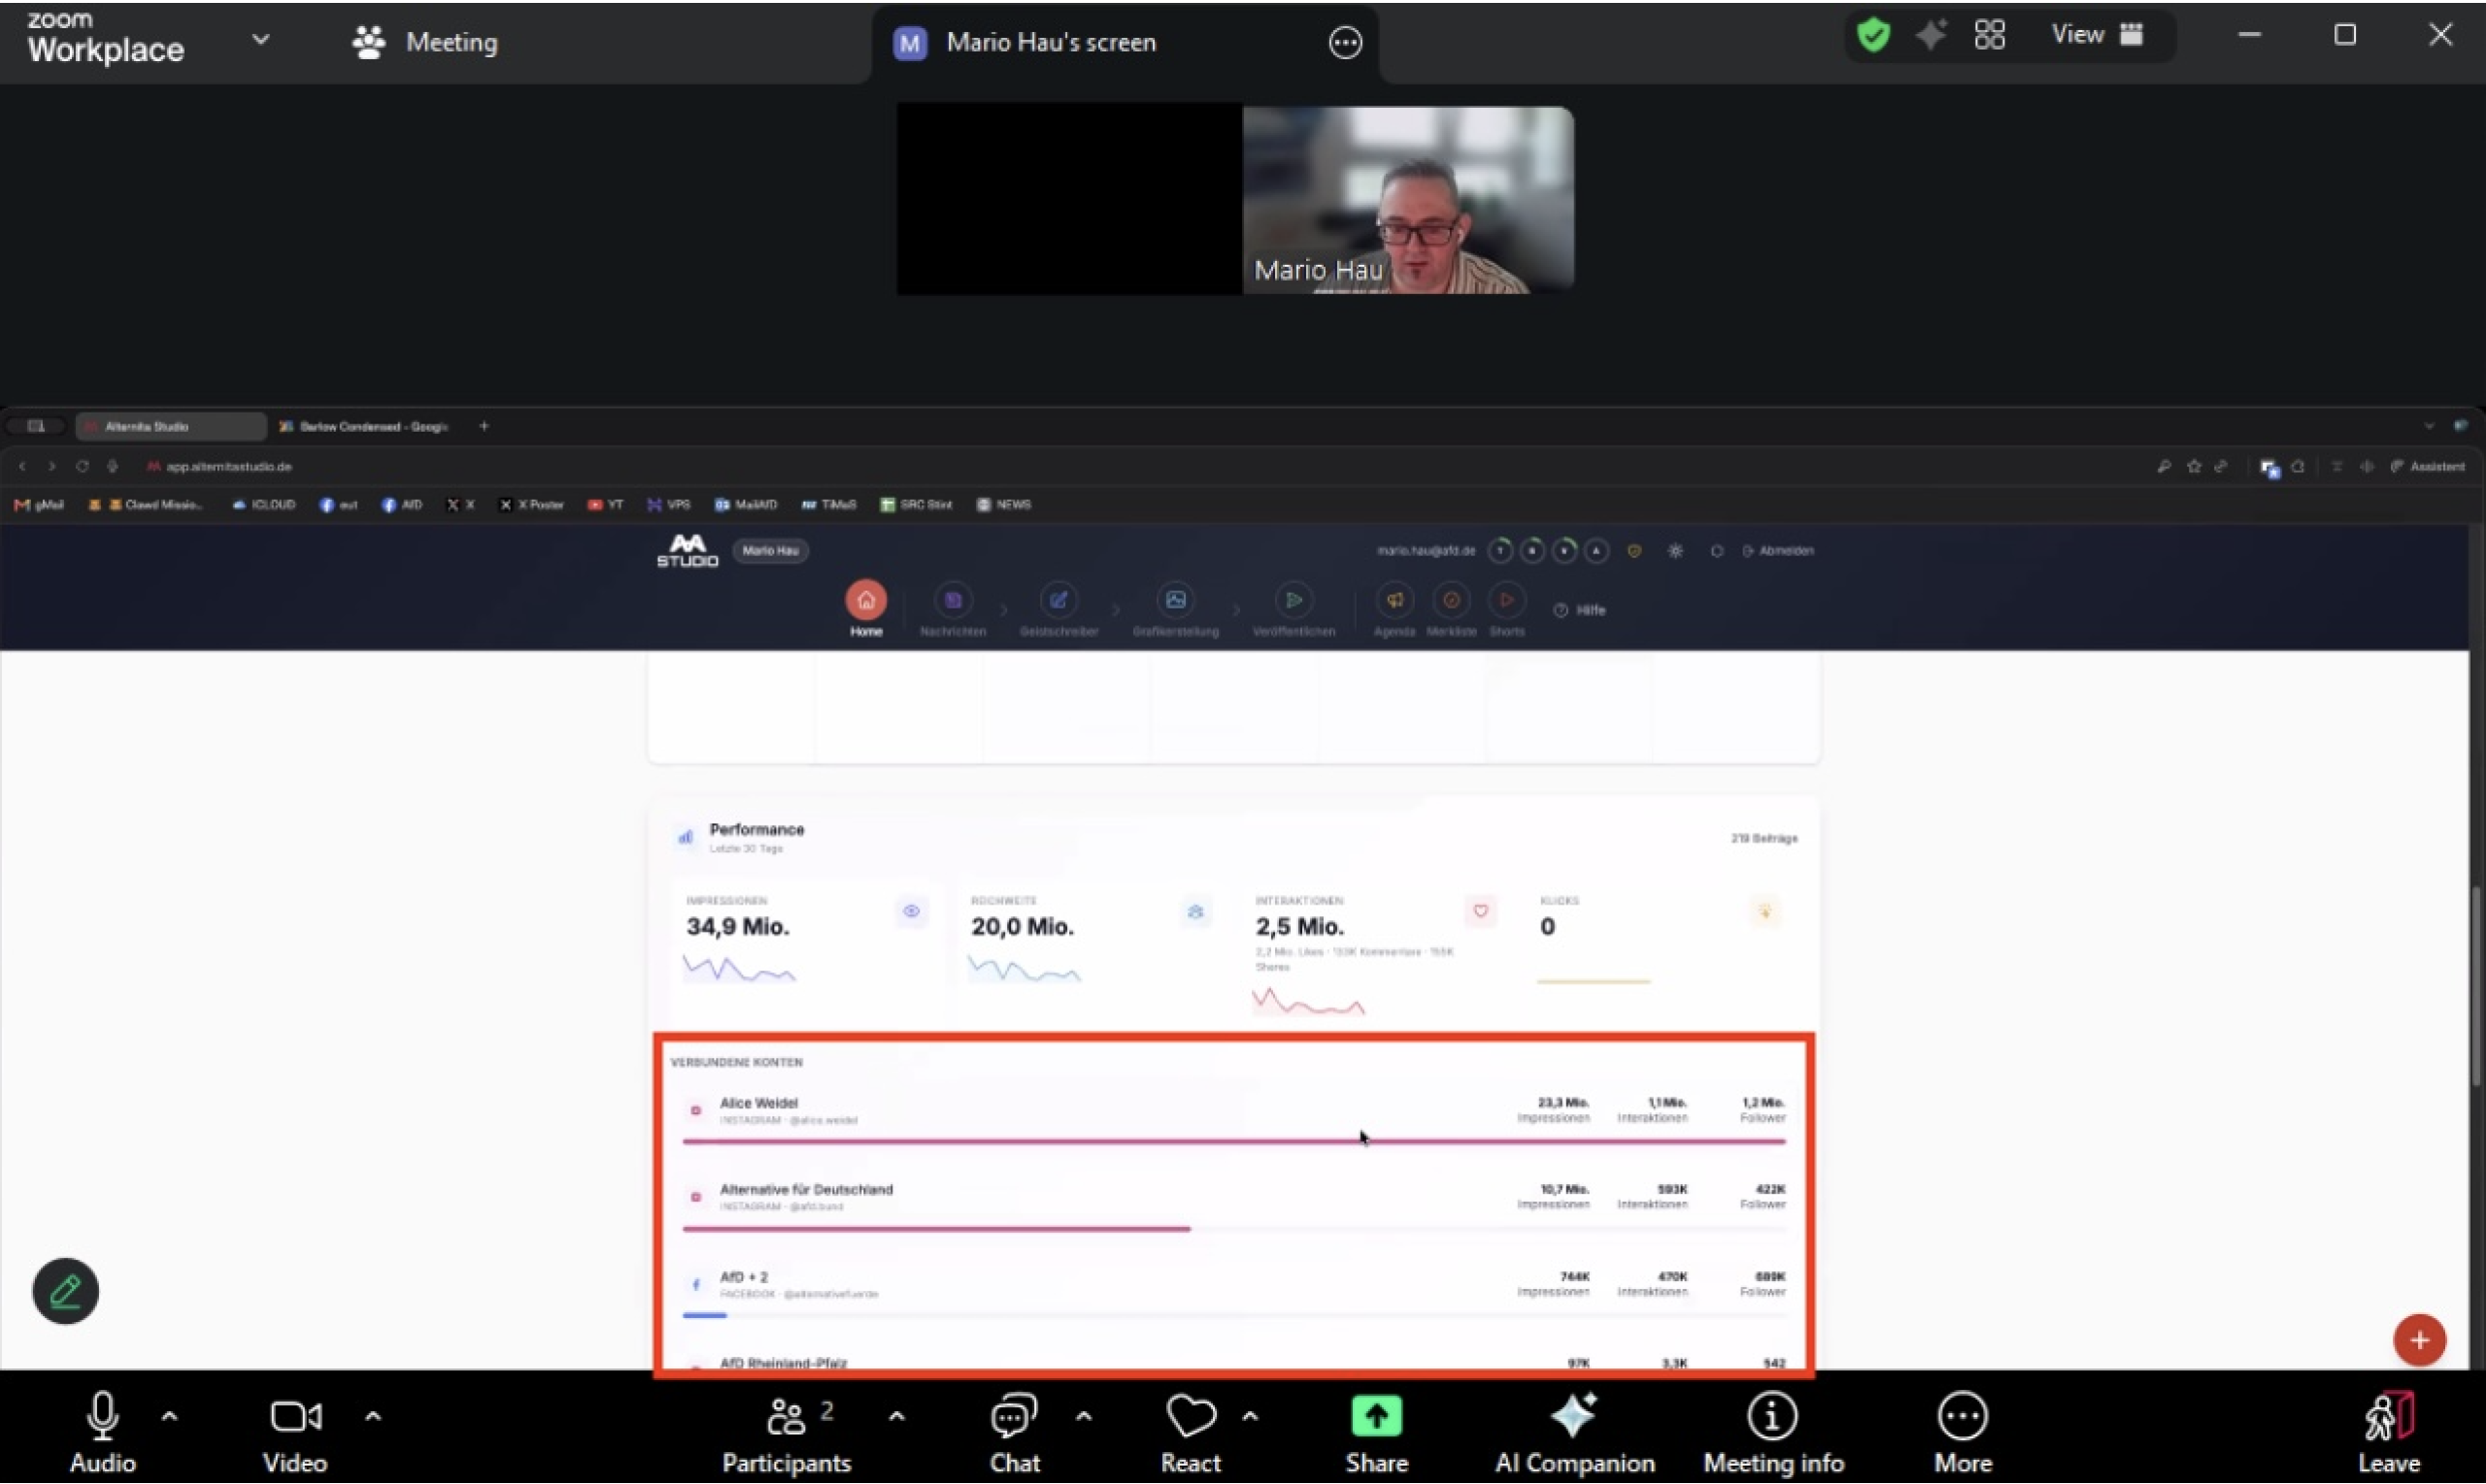Viewport: 2486px width, 1484px height.
Task: Click the browser back arrow
Action: coord(22,467)
